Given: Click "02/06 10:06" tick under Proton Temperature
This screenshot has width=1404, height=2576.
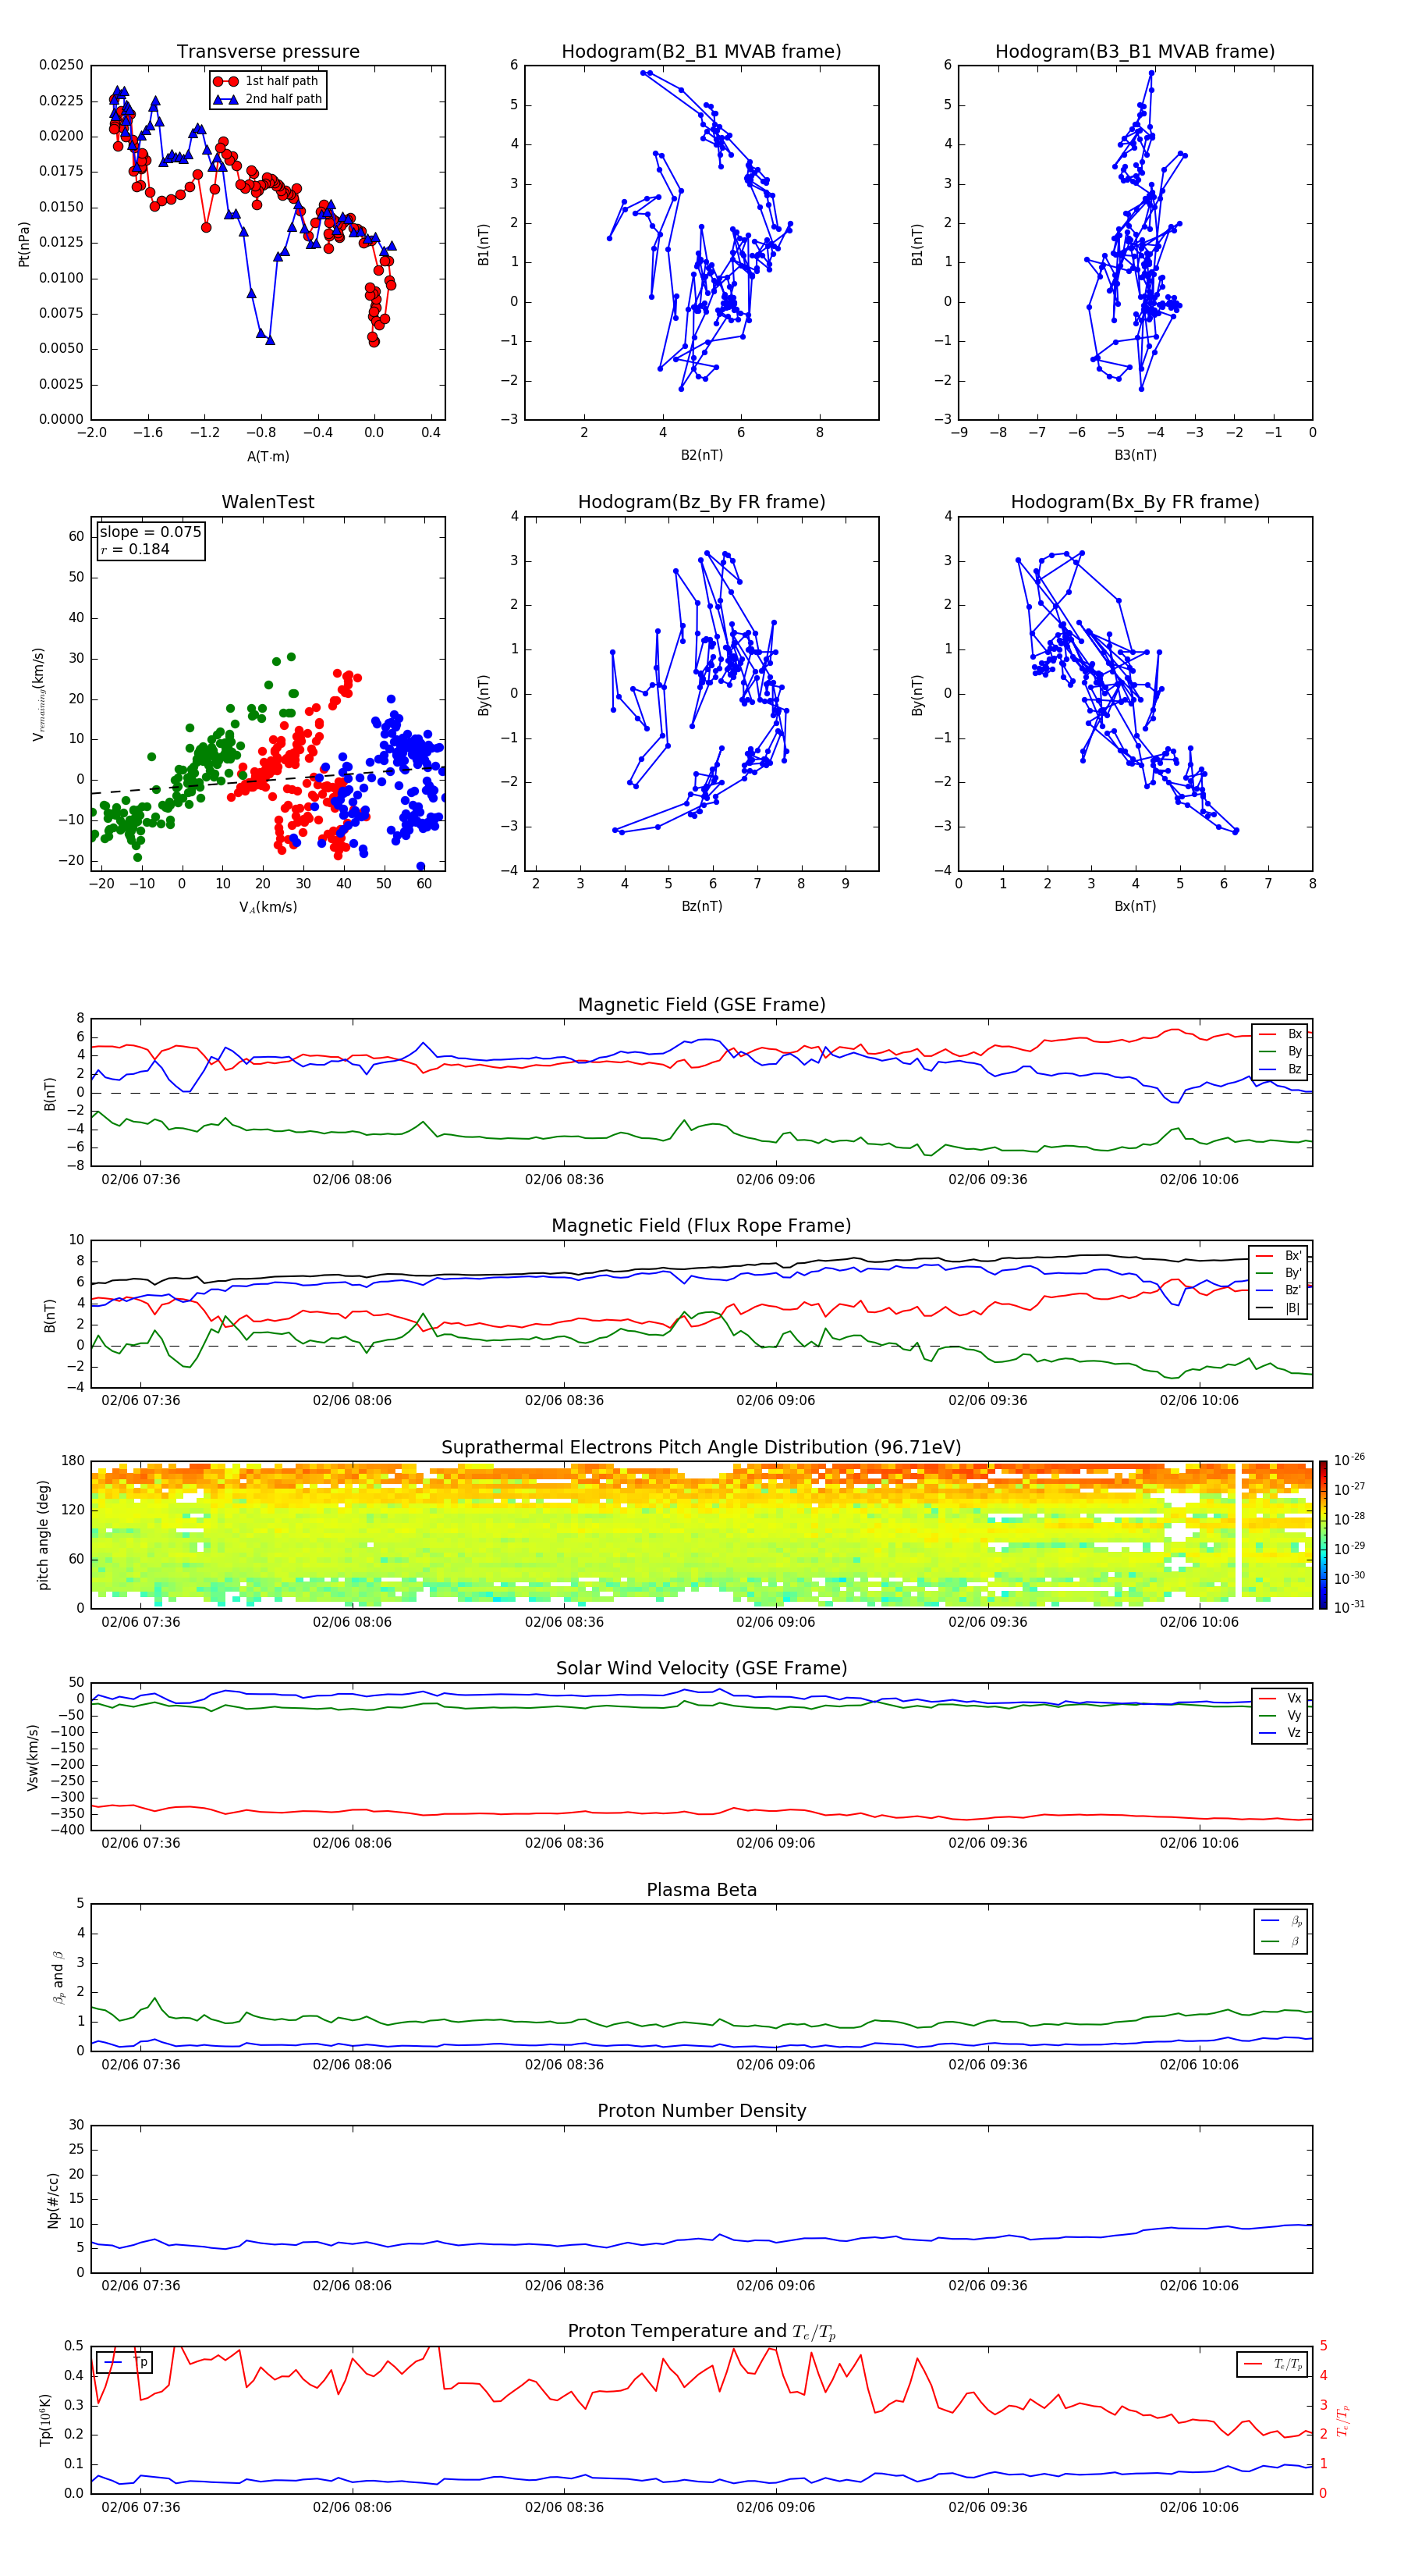Looking at the screenshot, I should [1199, 2507].
